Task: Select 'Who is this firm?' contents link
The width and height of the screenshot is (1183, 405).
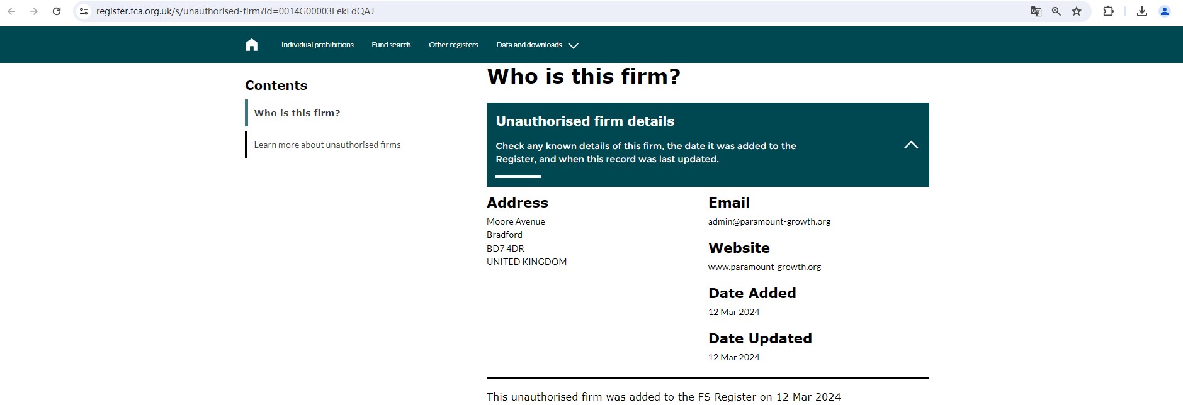Action: tap(297, 113)
